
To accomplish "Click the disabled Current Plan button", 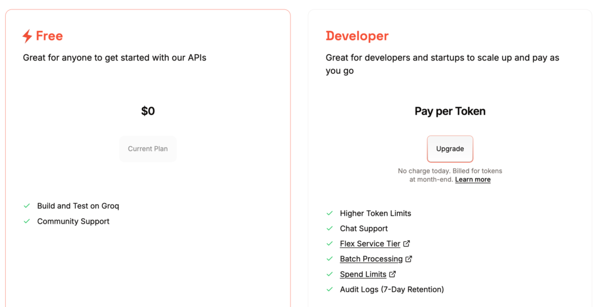I will pos(148,149).
